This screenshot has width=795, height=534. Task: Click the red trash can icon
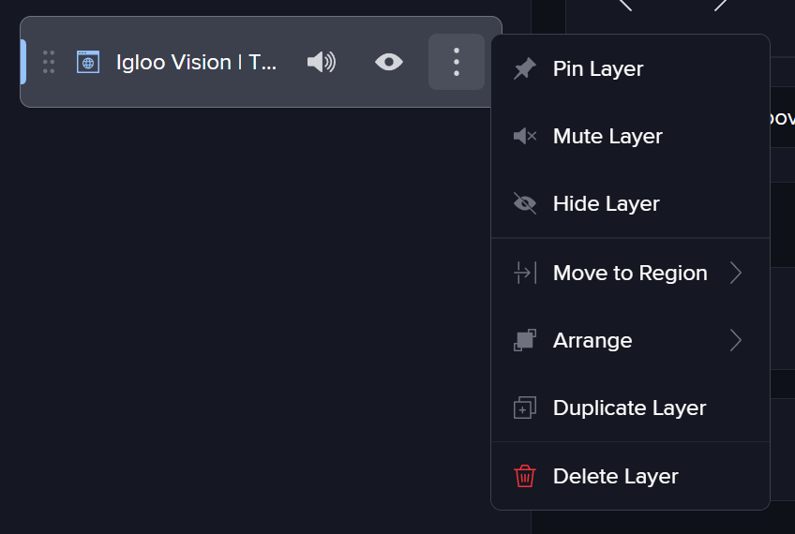click(525, 476)
